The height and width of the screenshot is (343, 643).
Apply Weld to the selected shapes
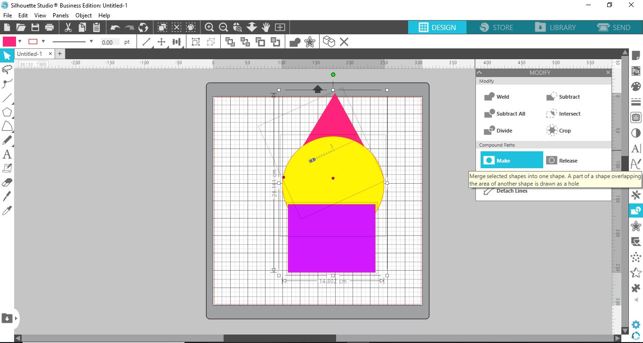496,97
